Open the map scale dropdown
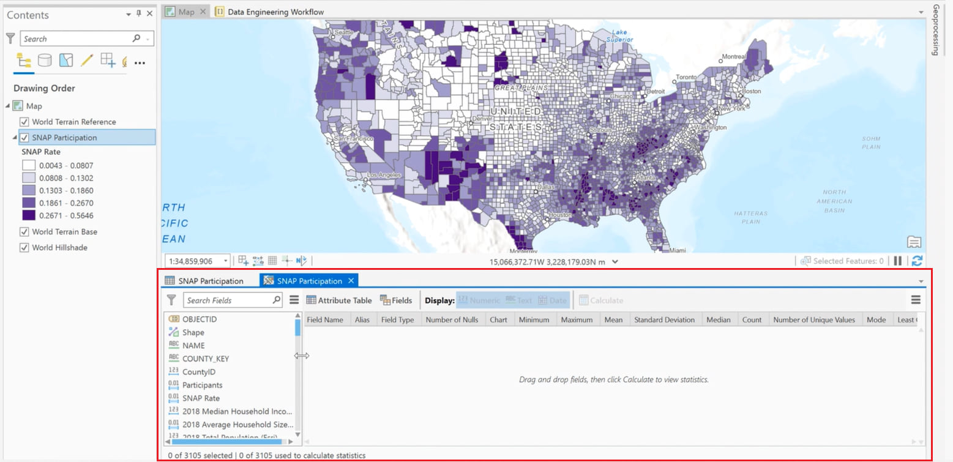Image resolution: width=953 pixels, height=462 pixels. pyautogui.click(x=227, y=260)
